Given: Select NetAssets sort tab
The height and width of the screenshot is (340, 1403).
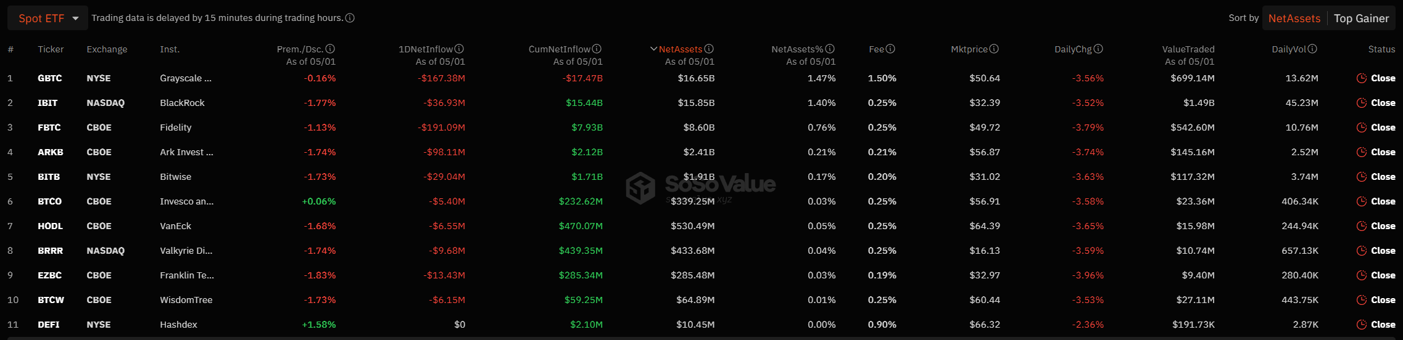Looking at the screenshot, I should (1294, 18).
